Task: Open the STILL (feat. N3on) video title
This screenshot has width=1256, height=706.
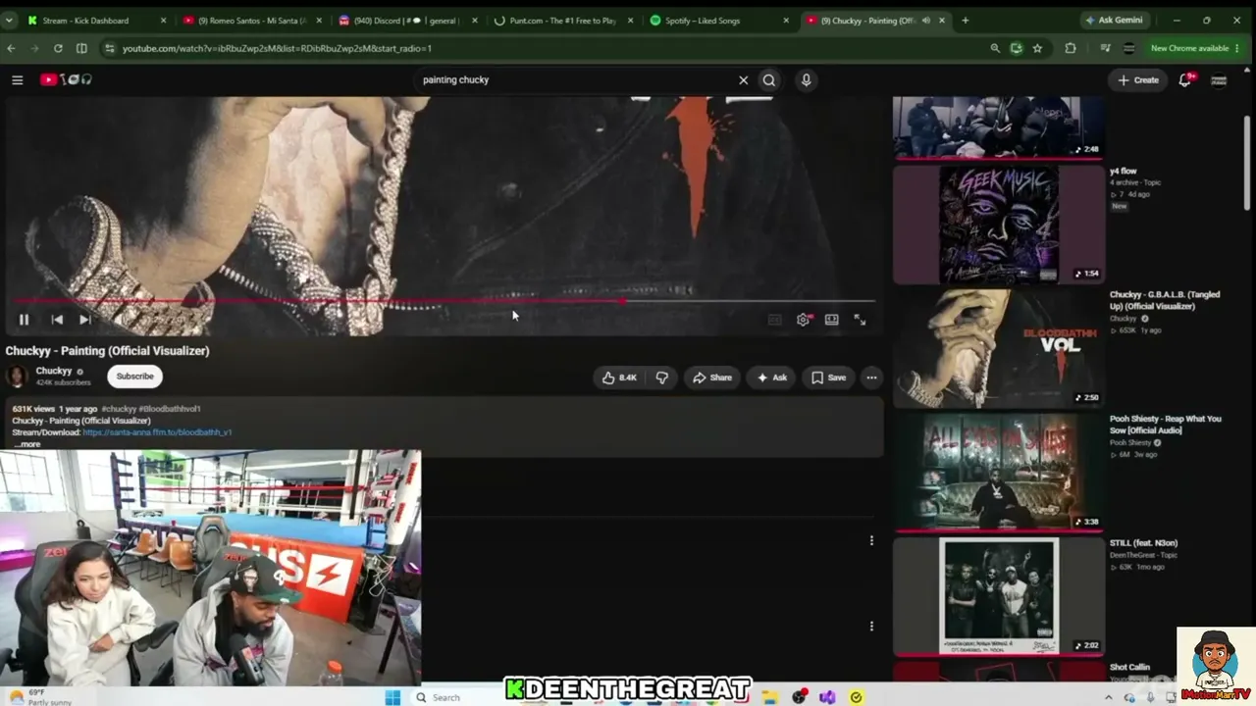Action: (x=1143, y=543)
